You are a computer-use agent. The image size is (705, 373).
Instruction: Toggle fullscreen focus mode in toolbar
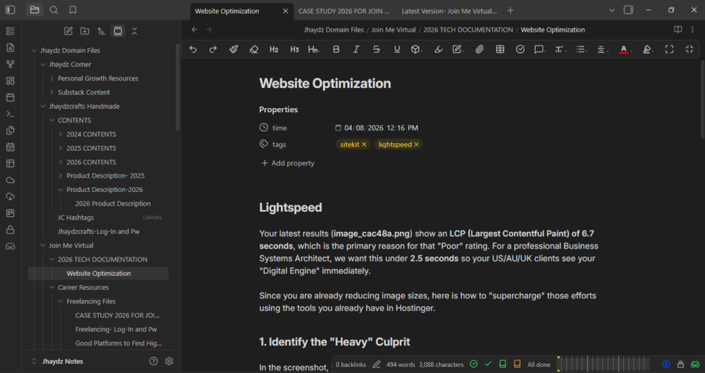(x=669, y=50)
